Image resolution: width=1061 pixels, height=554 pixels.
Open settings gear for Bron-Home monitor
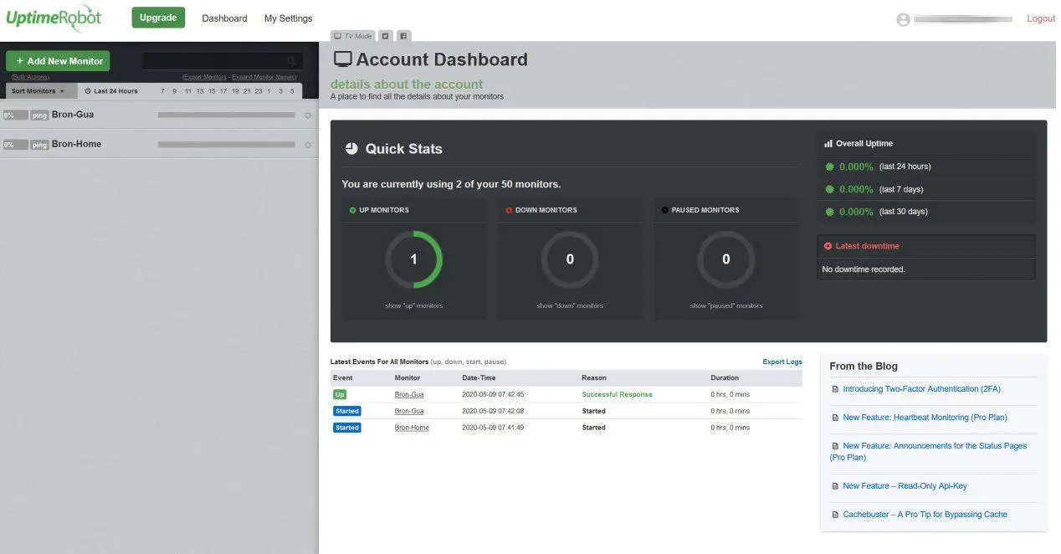pos(308,145)
